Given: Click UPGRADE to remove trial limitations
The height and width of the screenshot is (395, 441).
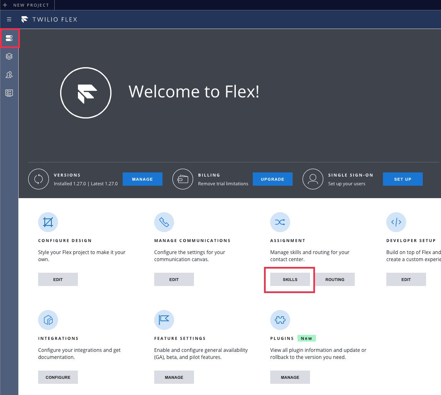Looking at the screenshot, I should (x=272, y=179).
